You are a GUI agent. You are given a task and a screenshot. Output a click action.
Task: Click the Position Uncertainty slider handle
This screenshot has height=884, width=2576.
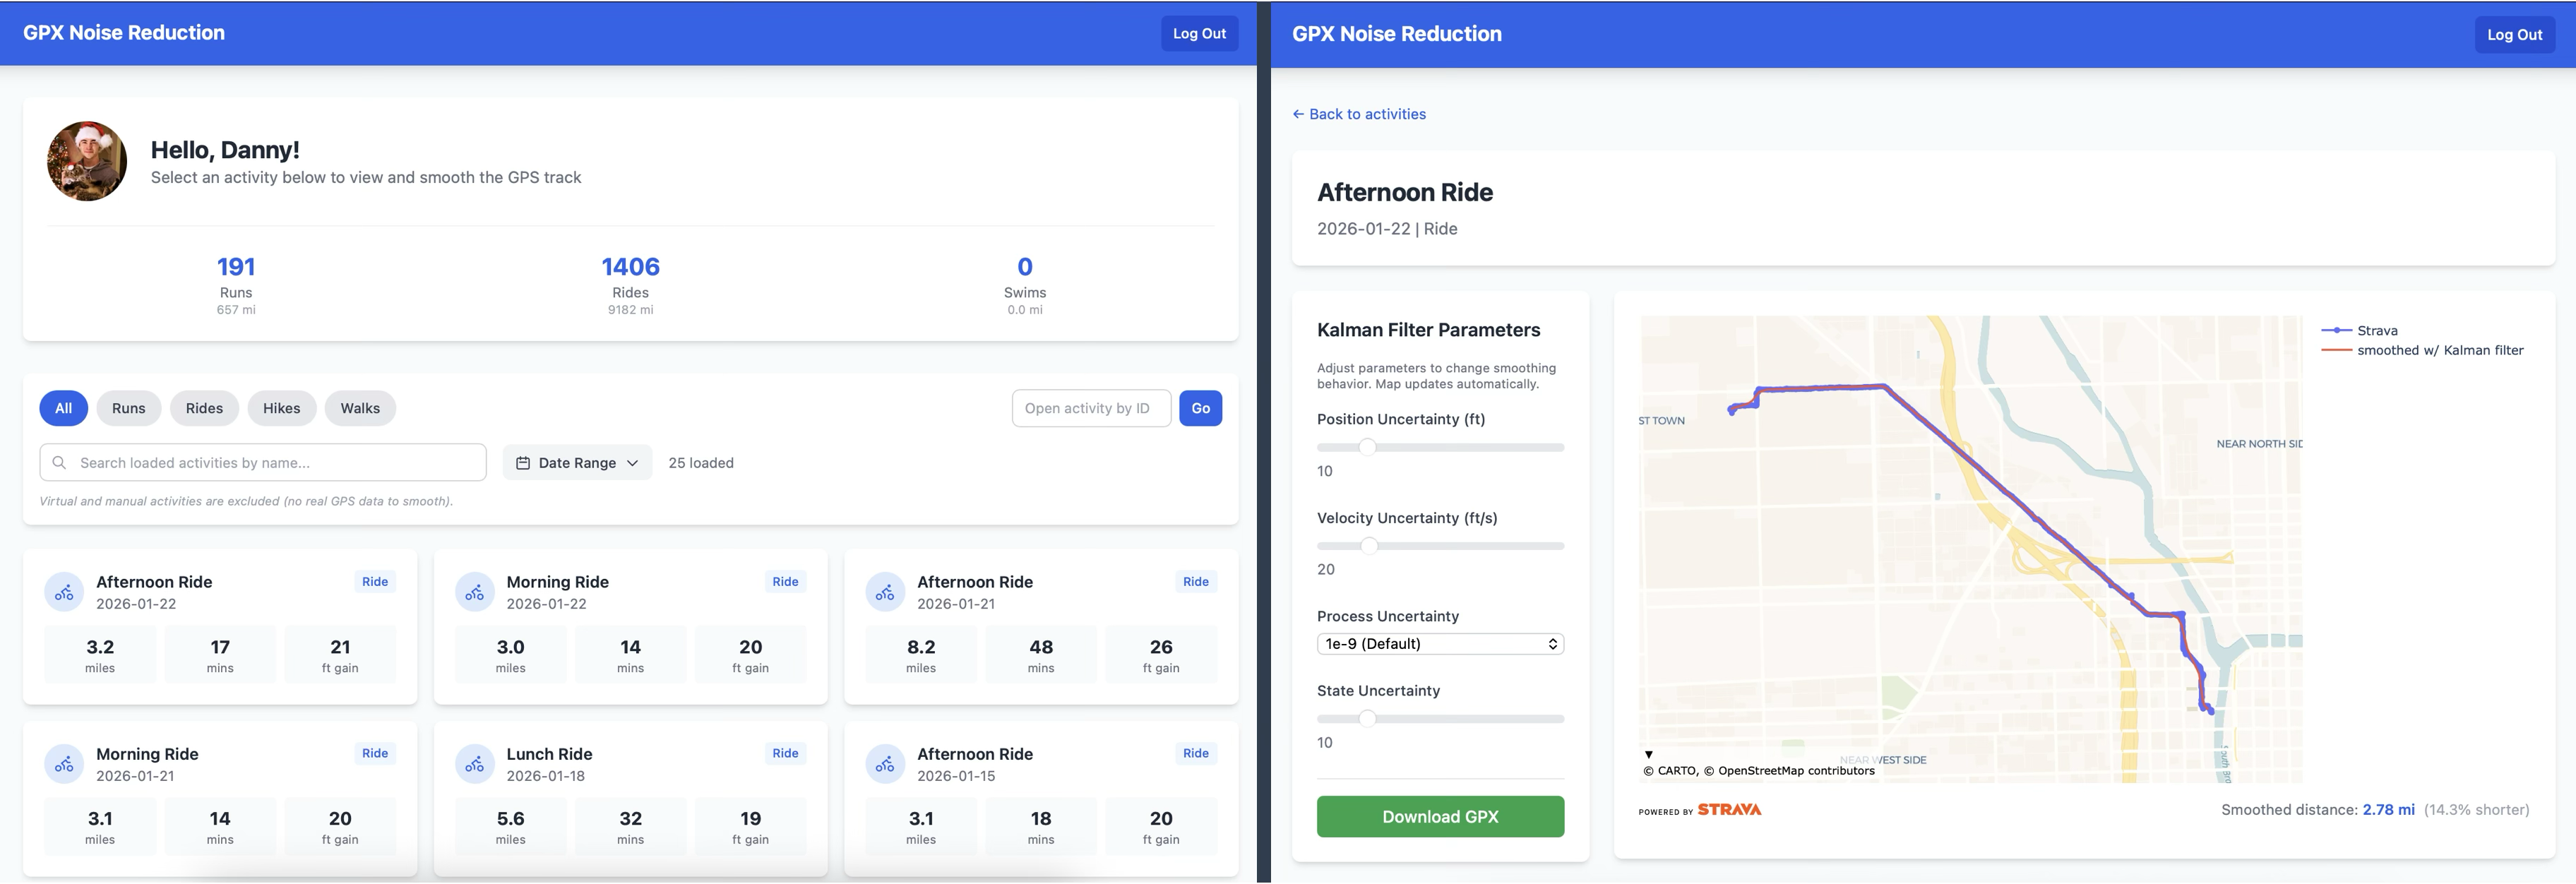[1367, 447]
